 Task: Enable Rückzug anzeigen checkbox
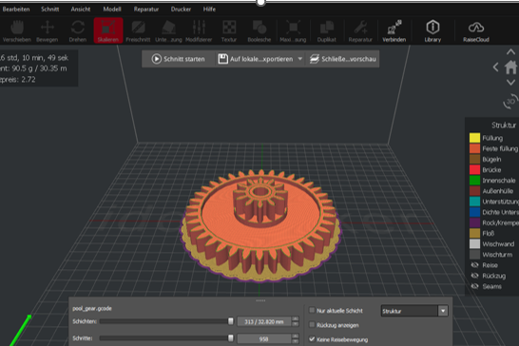pyautogui.click(x=312, y=325)
